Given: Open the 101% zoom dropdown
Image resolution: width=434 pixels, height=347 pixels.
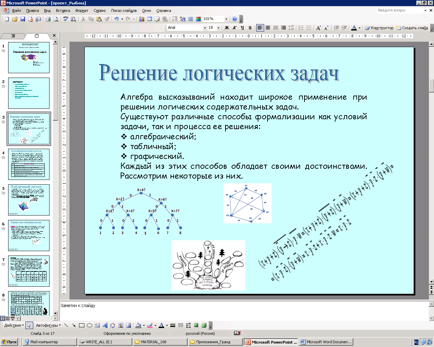Looking at the screenshot, I should 226,19.
